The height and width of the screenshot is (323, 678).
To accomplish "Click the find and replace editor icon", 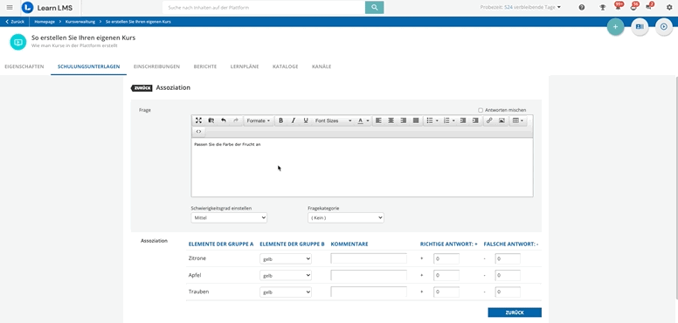I will 211,120.
